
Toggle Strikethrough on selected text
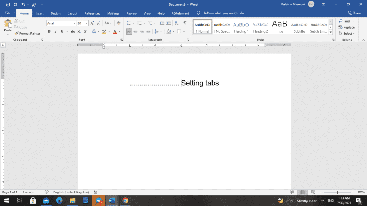click(72, 31)
